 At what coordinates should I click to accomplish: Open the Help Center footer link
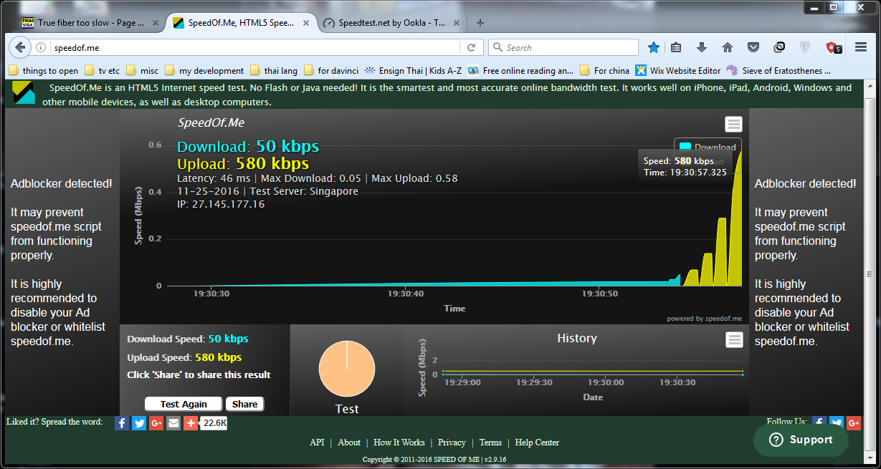(x=537, y=443)
